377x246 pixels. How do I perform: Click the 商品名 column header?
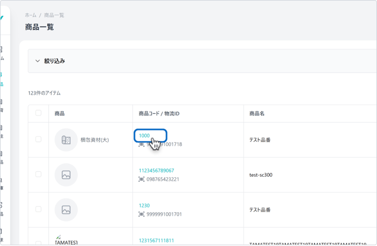pos(257,114)
